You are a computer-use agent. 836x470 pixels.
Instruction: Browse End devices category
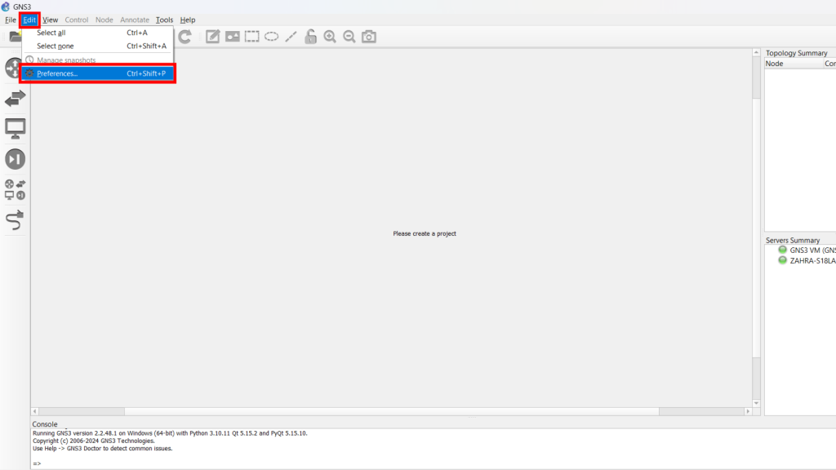pyautogui.click(x=15, y=128)
